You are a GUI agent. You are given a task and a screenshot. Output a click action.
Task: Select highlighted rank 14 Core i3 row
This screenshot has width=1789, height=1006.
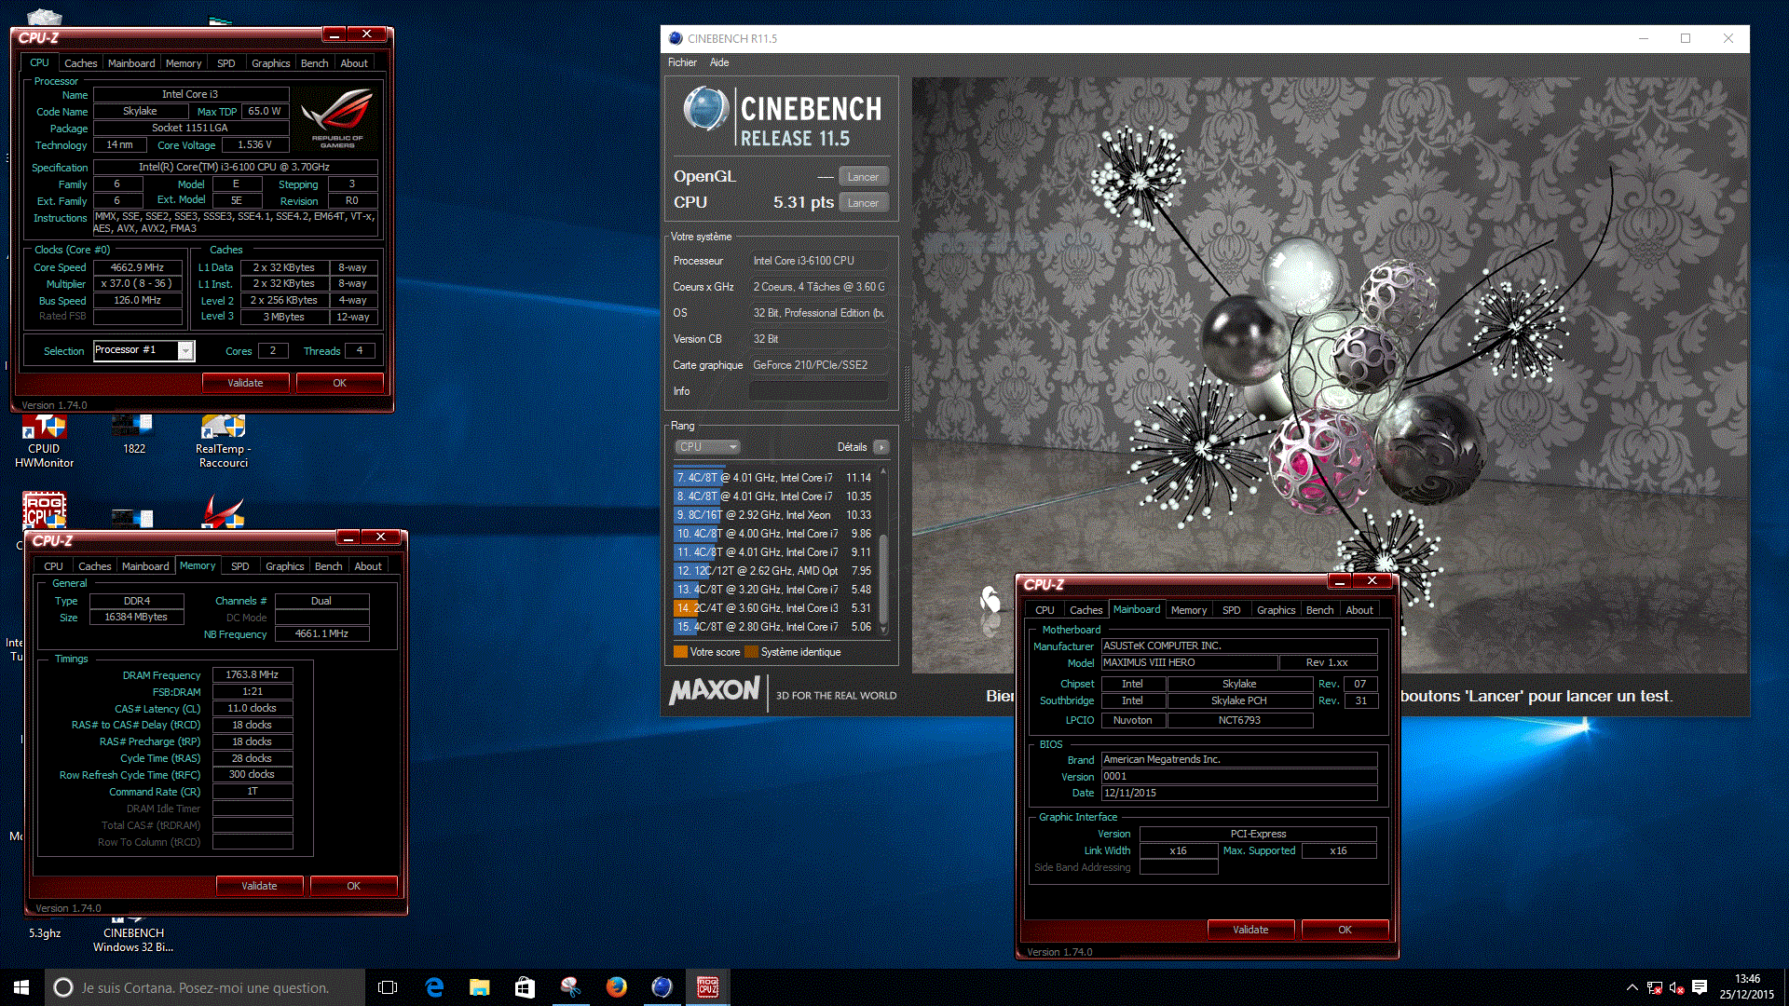tap(774, 608)
